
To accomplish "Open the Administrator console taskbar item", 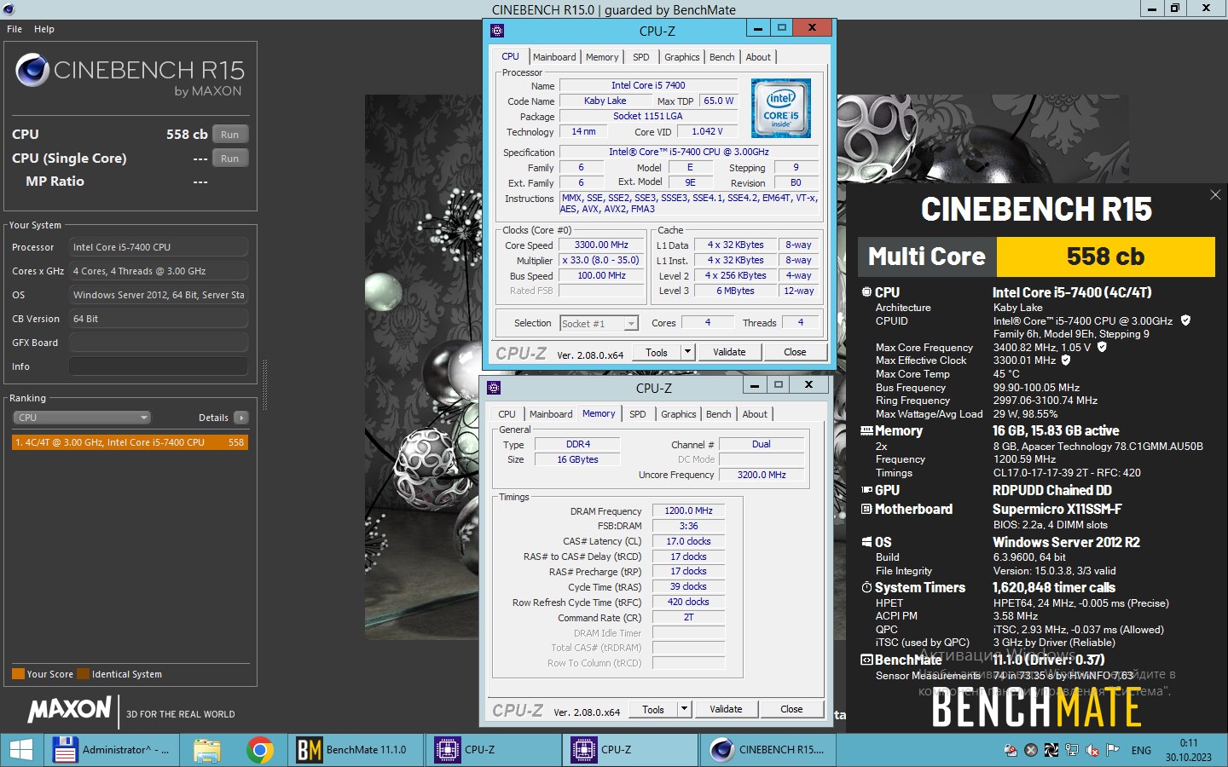I will [x=110, y=750].
